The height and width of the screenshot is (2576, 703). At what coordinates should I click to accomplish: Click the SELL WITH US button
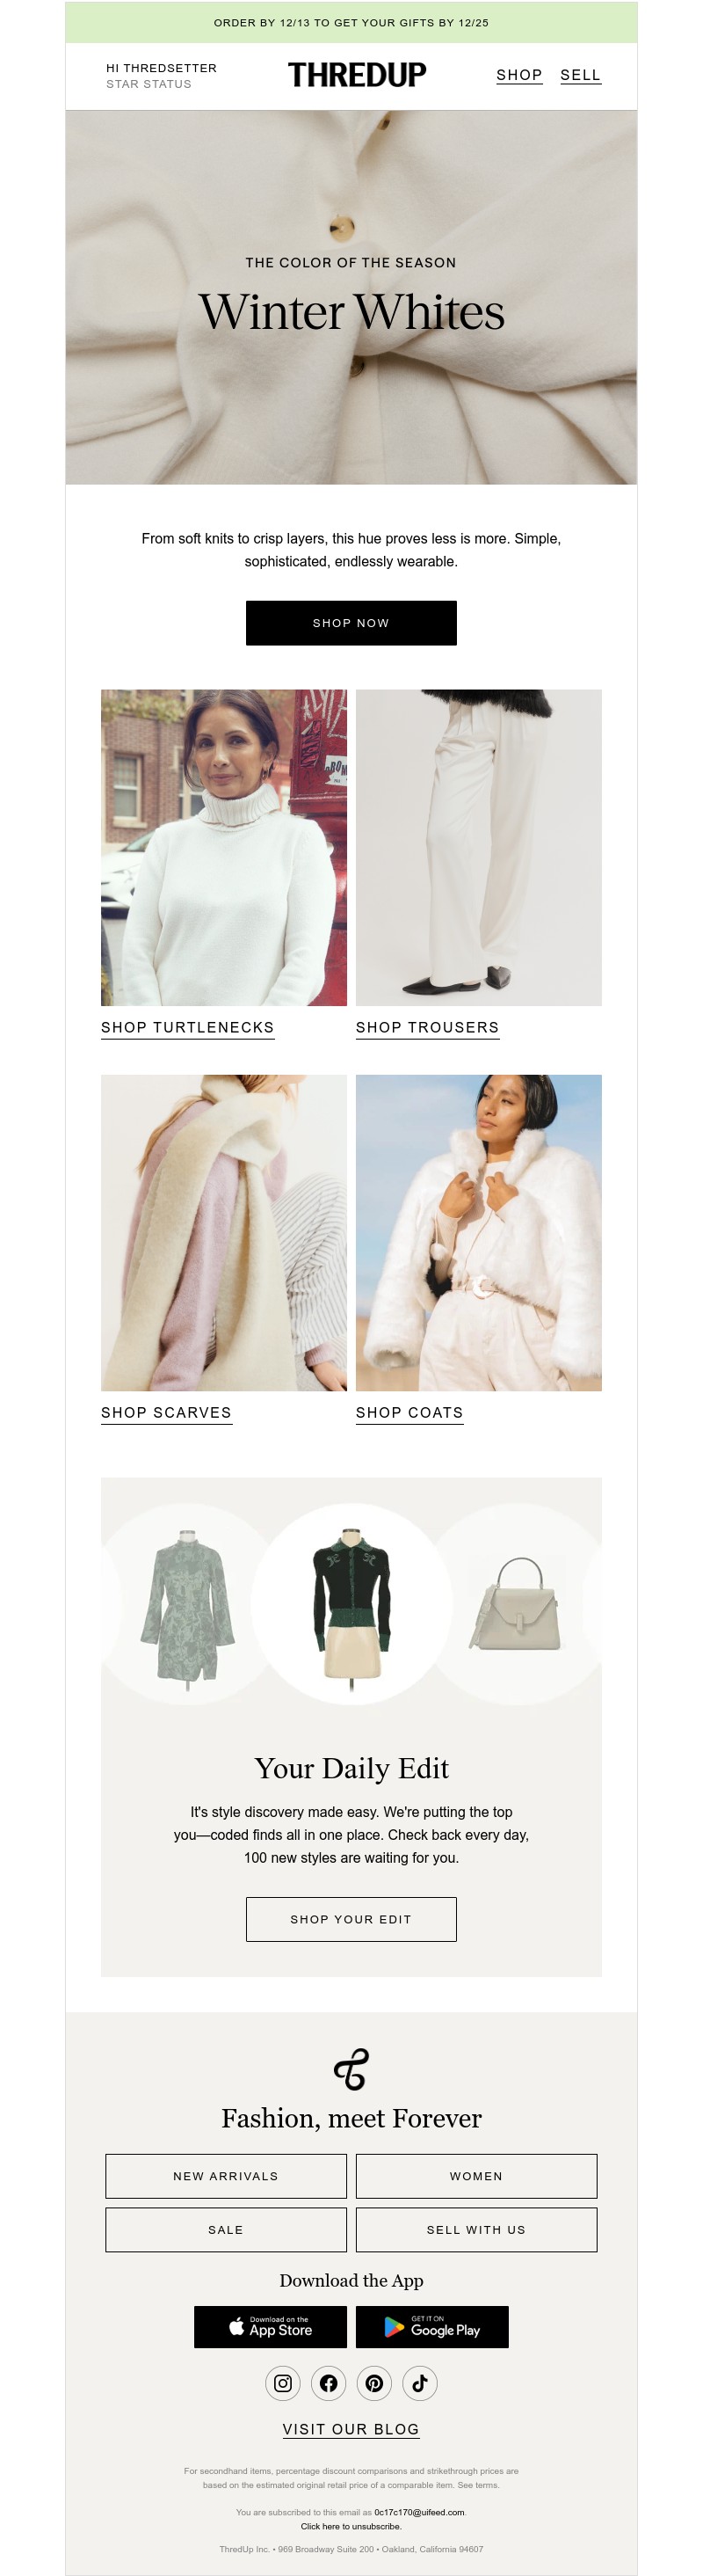476,2230
